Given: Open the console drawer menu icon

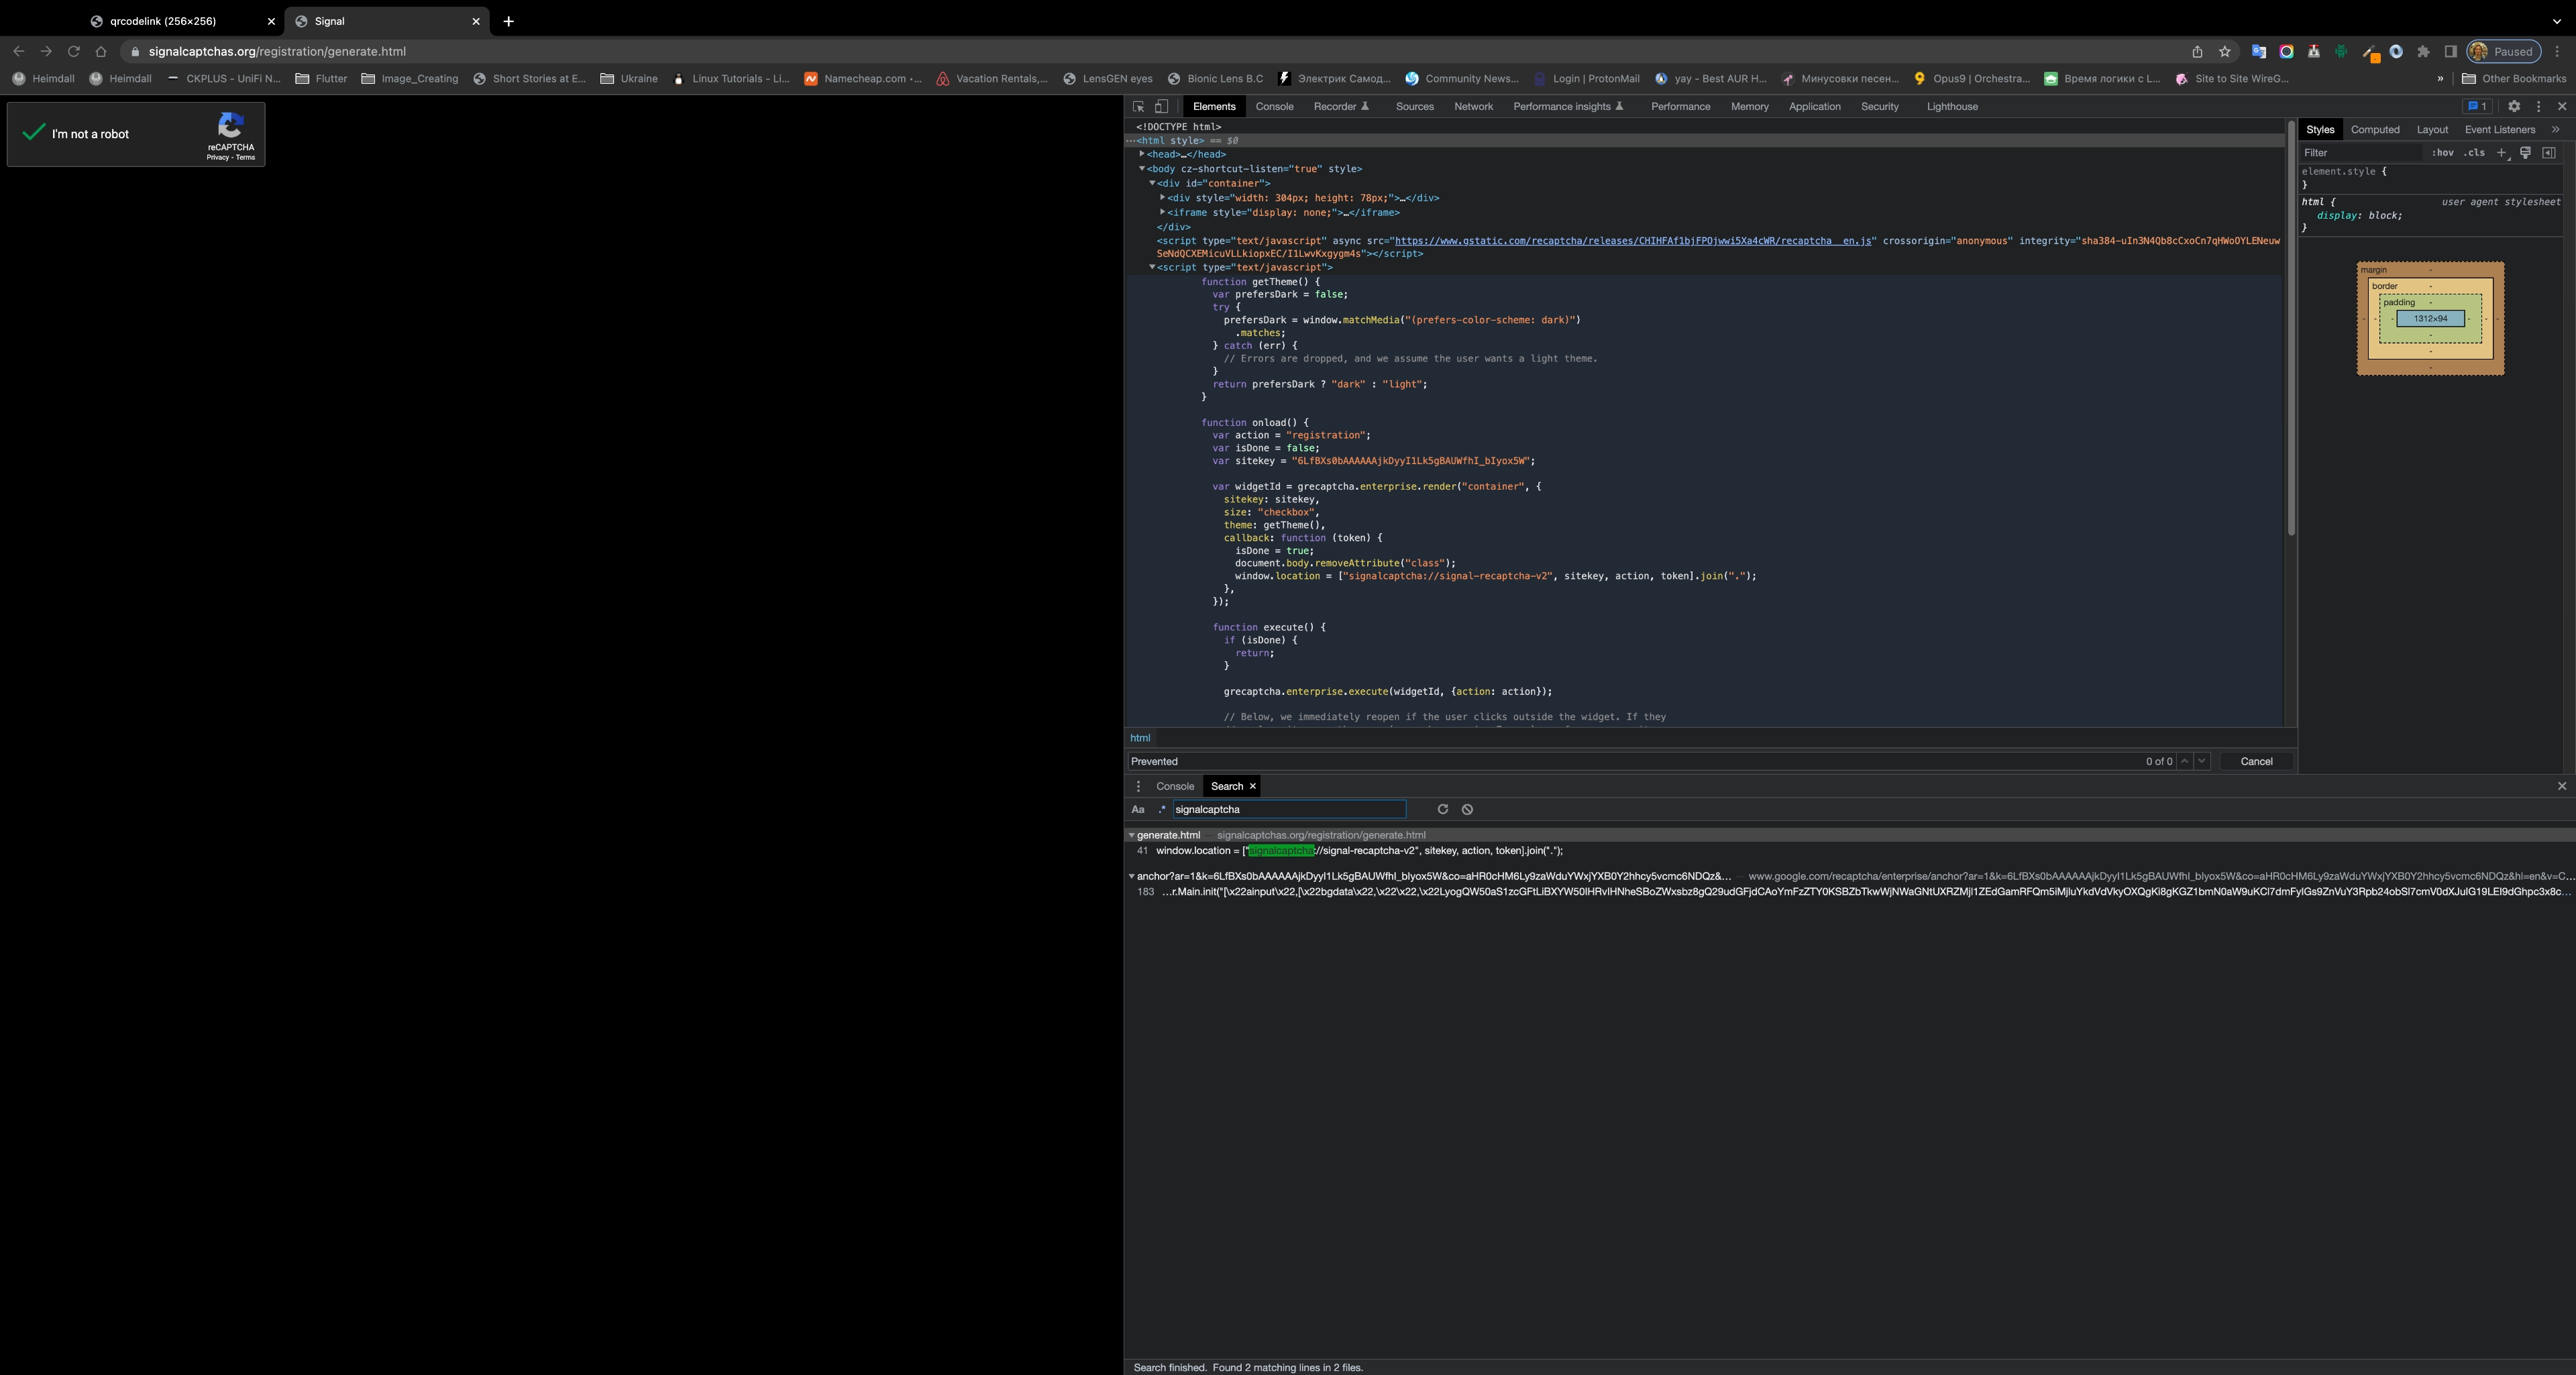Looking at the screenshot, I should tap(1138, 786).
